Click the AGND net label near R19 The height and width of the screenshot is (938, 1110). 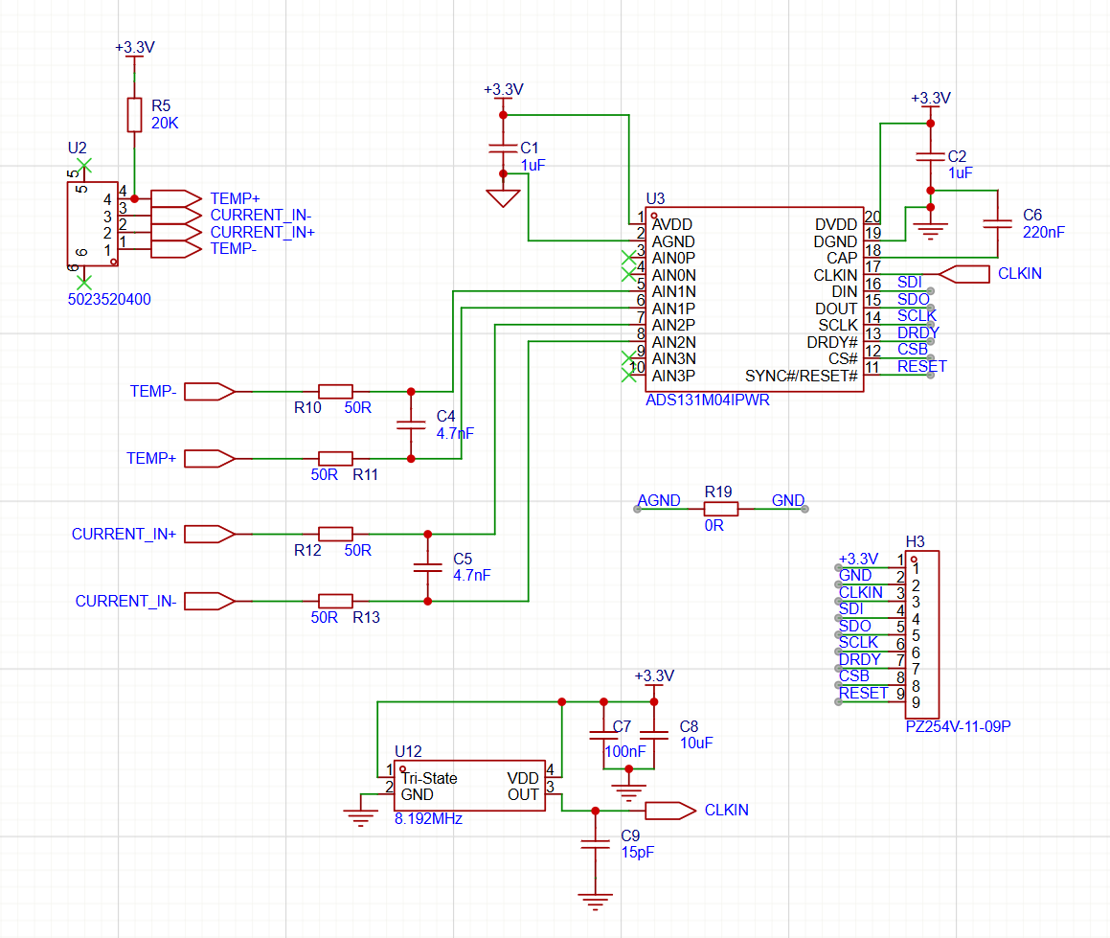point(659,500)
